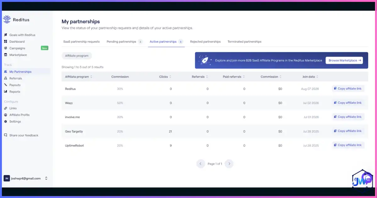The image size is (377, 198).
Task: Copy affiliate link for Geo Targetly
Action: click(x=348, y=131)
